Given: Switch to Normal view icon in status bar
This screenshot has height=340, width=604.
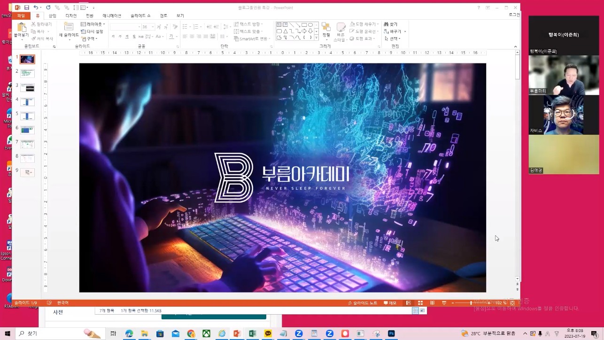Looking at the screenshot, I should tap(408, 303).
